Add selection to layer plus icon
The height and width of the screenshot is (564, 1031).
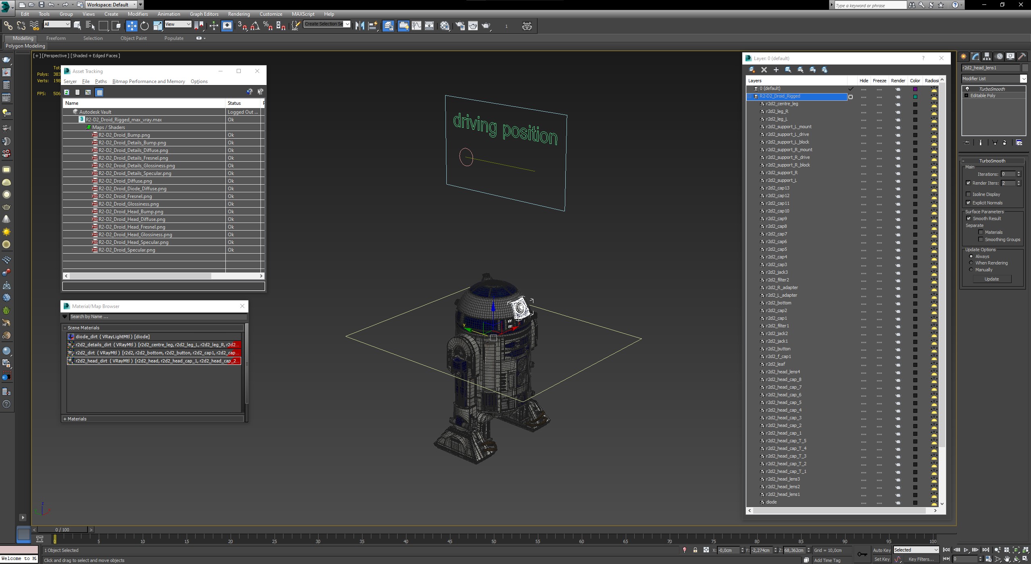pyautogui.click(x=776, y=70)
